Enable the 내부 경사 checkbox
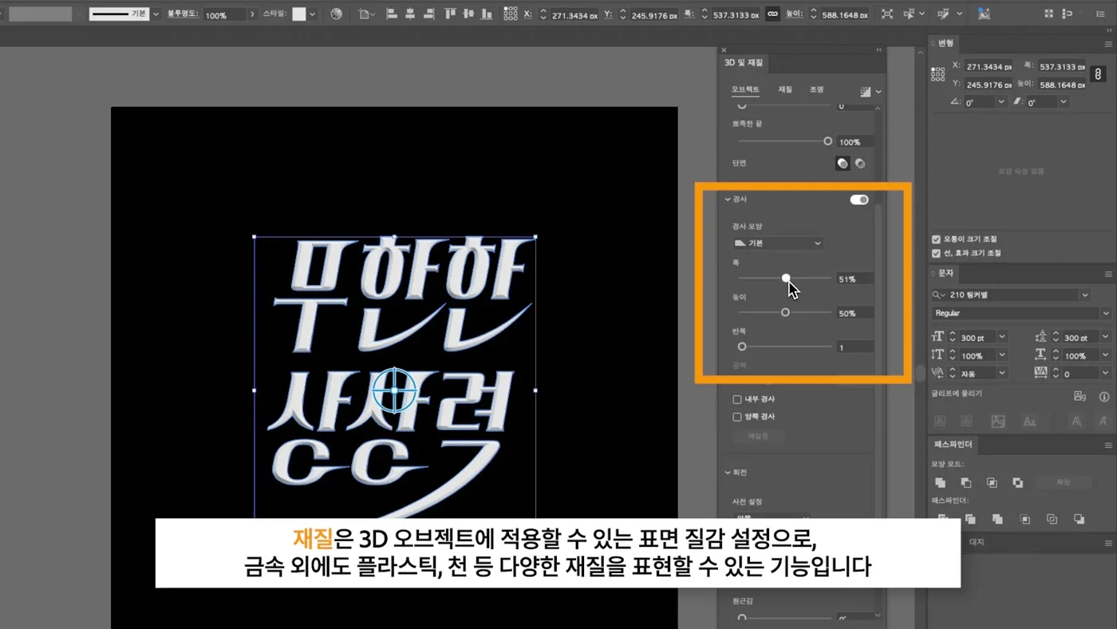This screenshot has width=1117, height=629. click(x=737, y=399)
